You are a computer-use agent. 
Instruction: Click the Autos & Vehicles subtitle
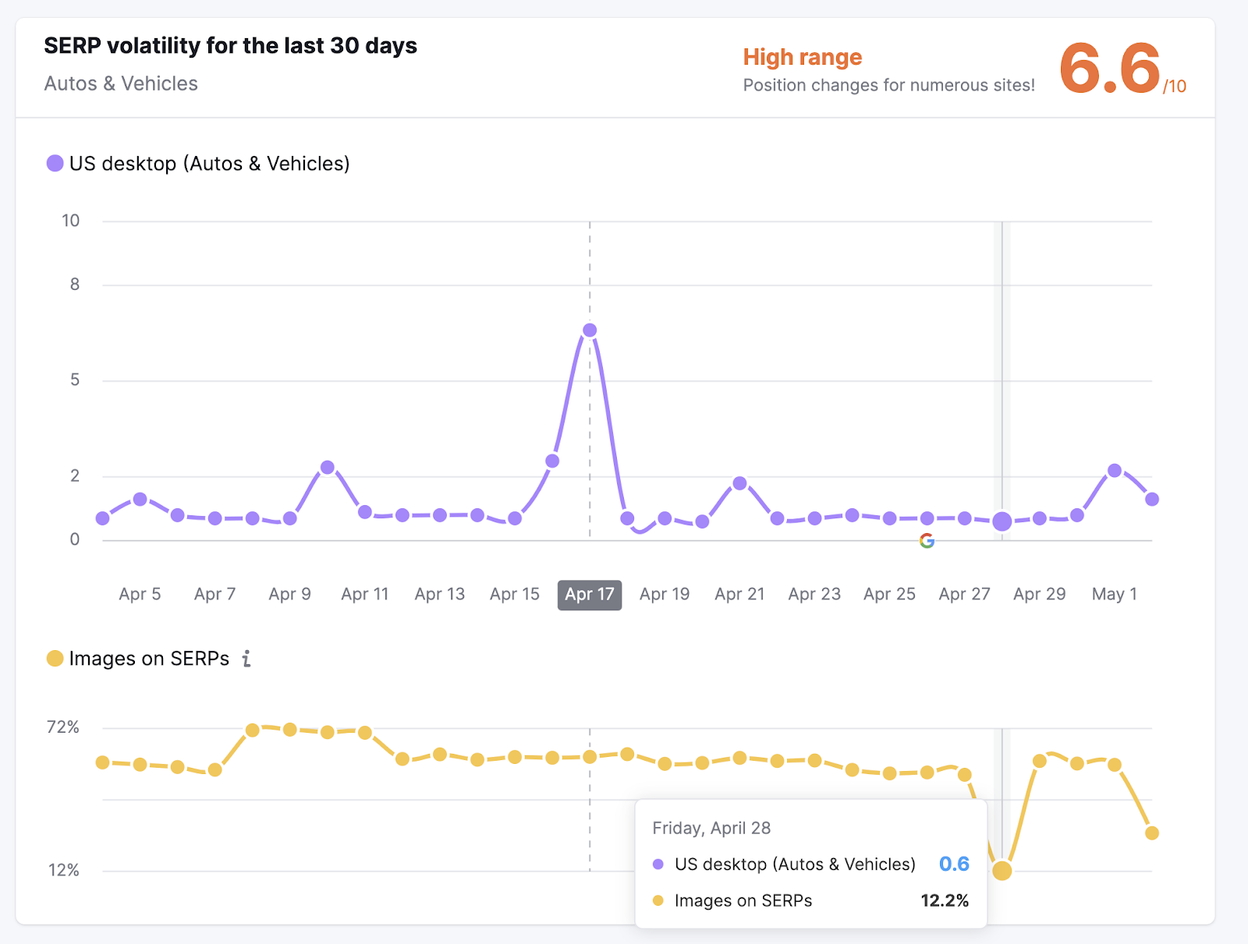(121, 83)
